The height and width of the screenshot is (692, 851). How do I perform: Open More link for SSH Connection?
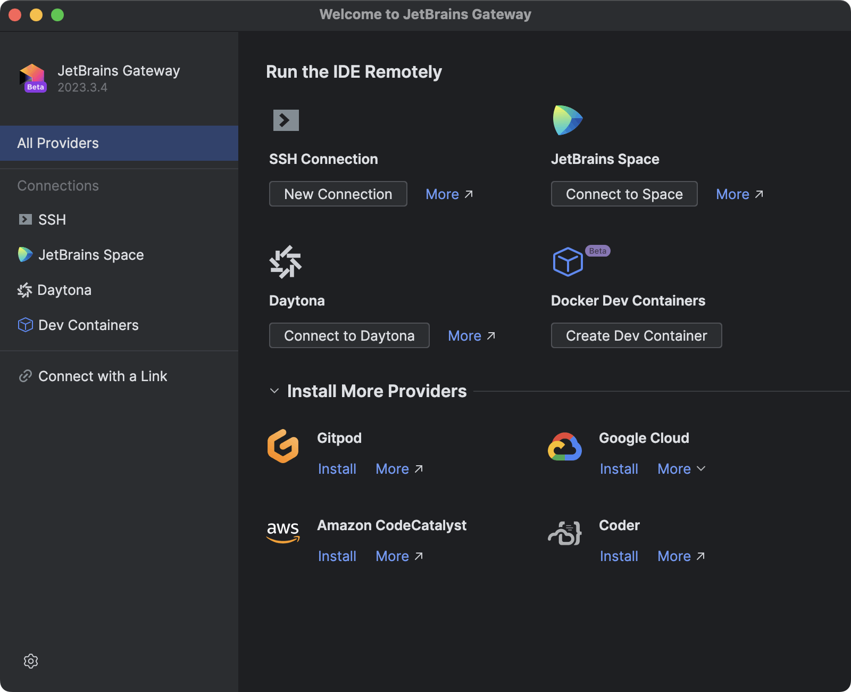pyautogui.click(x=449, y=194)
